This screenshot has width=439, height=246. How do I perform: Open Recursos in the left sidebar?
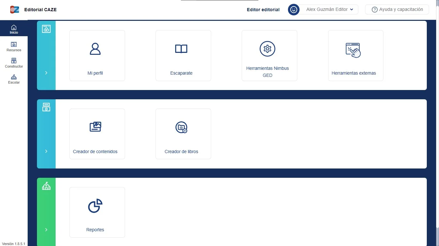coord(14,46)
